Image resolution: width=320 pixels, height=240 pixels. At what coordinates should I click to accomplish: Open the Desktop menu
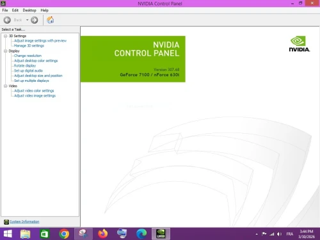pyautogui.click(x=29, y=10)
